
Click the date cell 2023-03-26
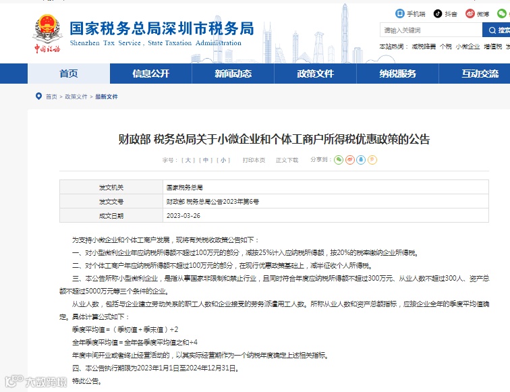click(326, 216)
